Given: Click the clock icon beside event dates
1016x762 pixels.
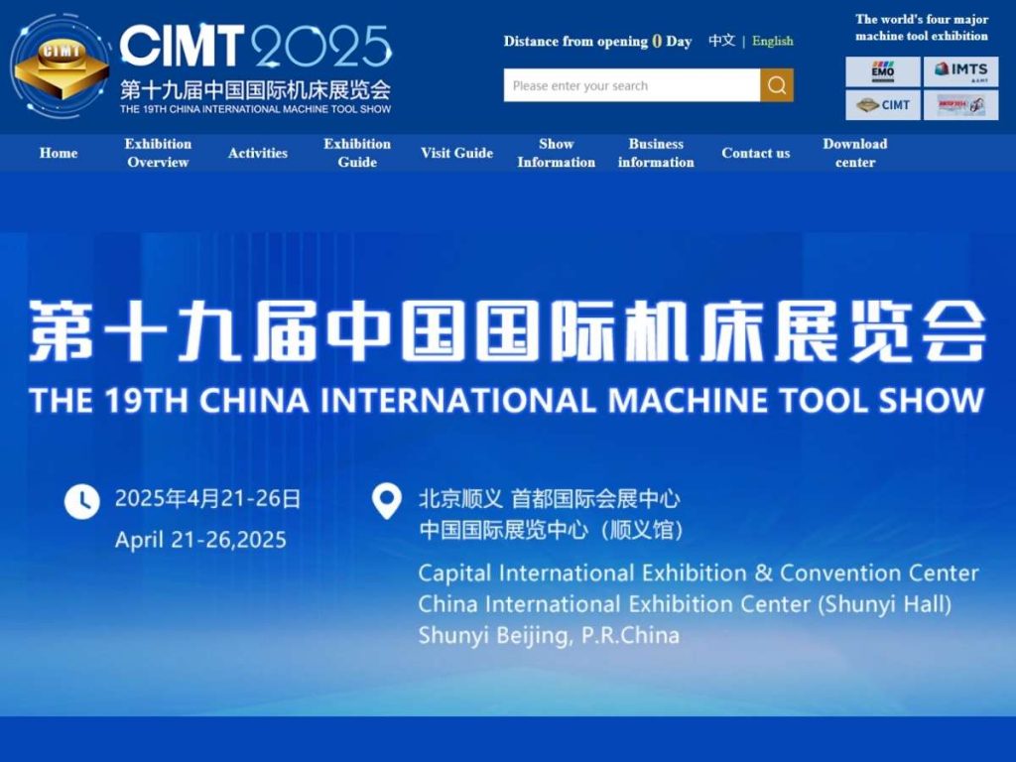Looking at the screenshot, I should [81, 501].
